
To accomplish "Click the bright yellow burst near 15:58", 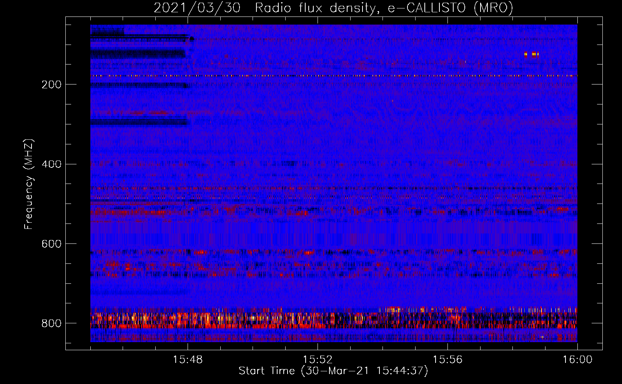I will 532,54.
